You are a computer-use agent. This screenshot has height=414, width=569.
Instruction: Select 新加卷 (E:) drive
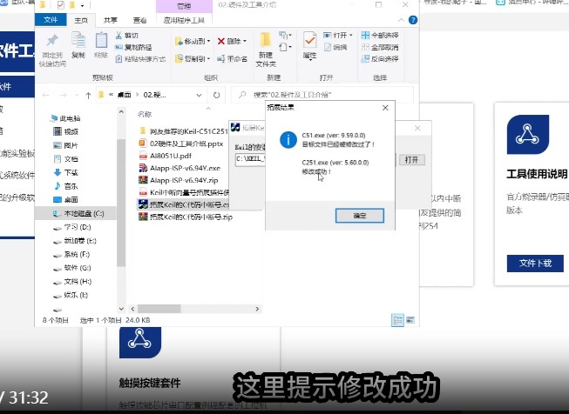click(75, 241)
